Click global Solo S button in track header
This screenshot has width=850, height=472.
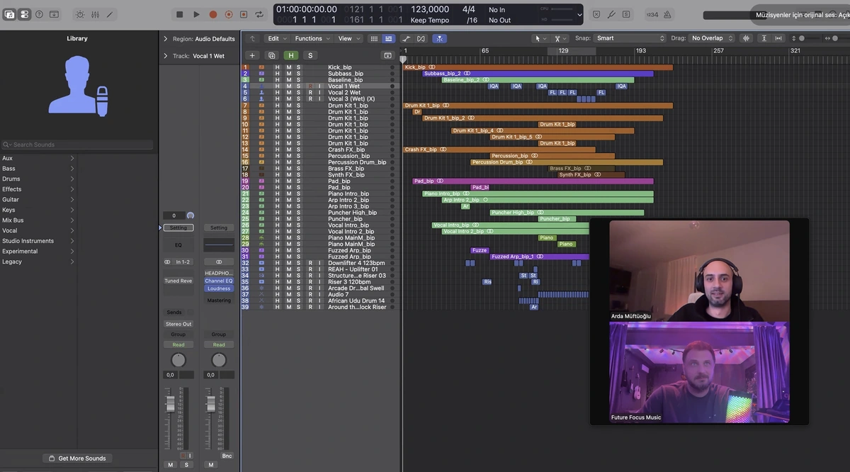pos(310,55)
